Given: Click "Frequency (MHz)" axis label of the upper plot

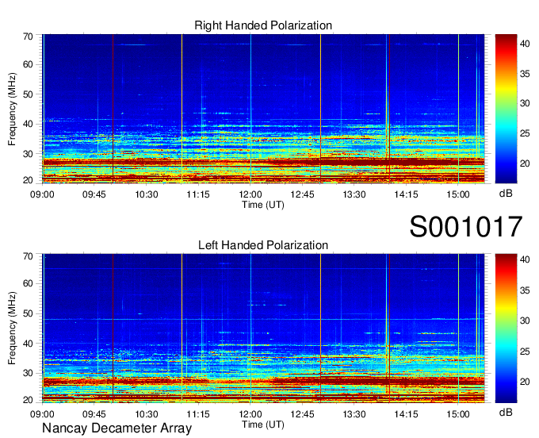Looking at the screenshot, I should point(12,109).
